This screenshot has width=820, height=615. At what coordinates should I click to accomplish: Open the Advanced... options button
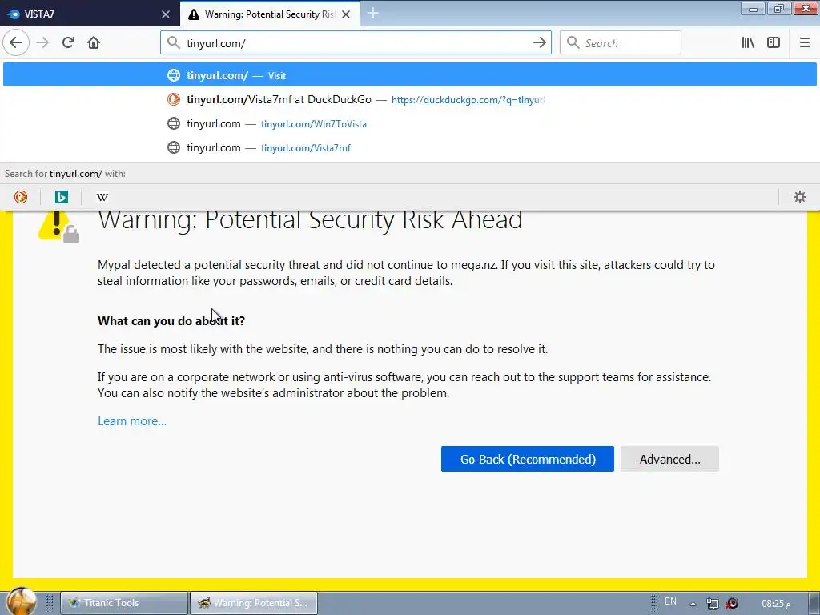[x=669, y=459]
